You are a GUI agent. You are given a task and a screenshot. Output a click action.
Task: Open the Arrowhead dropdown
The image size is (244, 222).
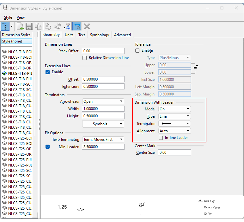[x=103, y=101]
